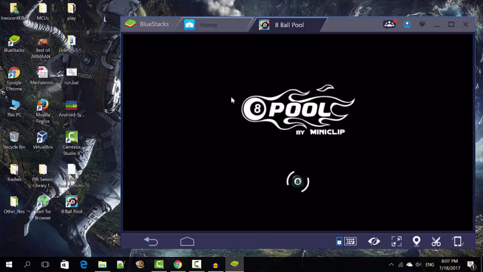Click the BlueStacks logo in title bar

point(130,24)
